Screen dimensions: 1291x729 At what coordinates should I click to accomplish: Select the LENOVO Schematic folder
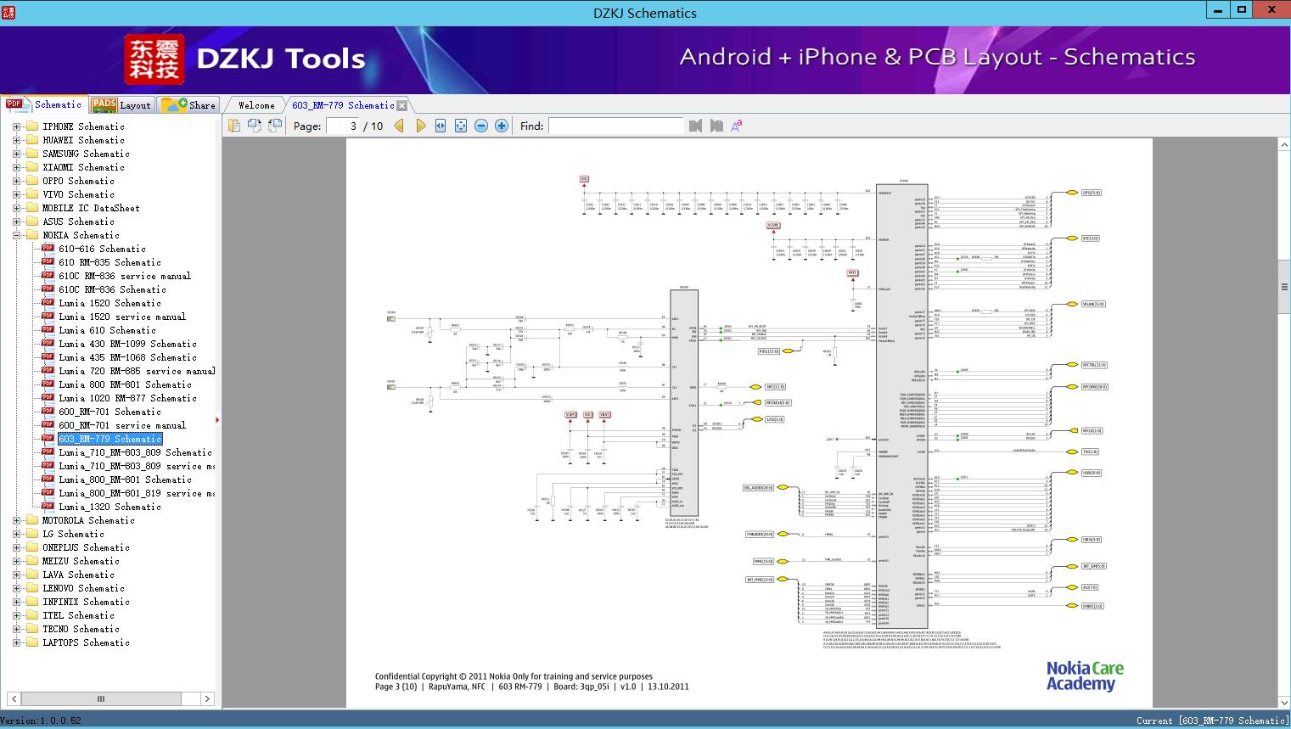(83, 588)
